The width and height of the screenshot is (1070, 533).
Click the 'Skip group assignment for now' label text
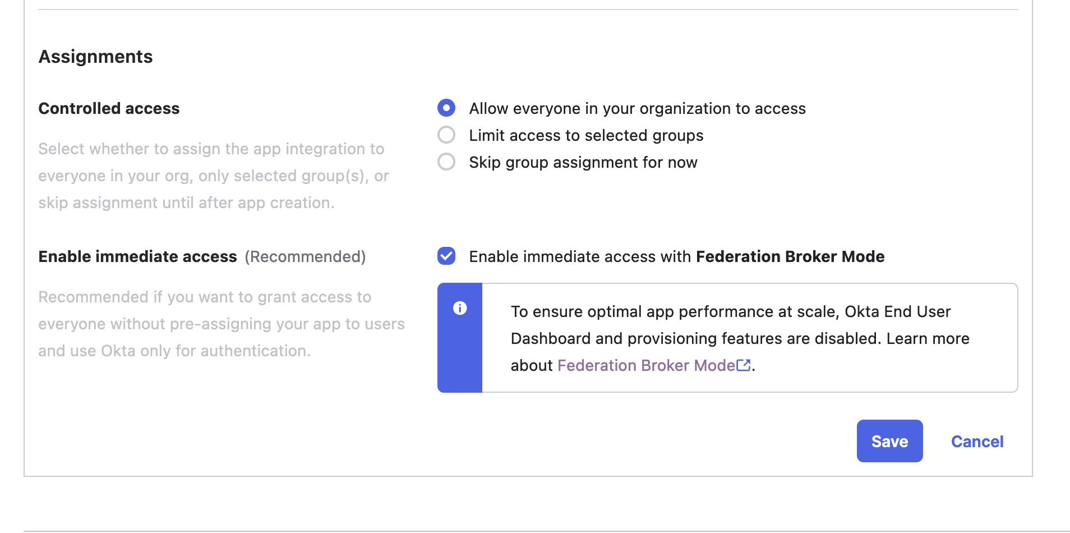coord(583,162)
